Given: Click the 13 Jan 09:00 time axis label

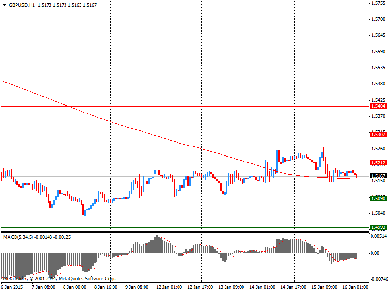Looking at the screenshot, I should point(231,287).
